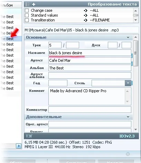This screenshot has height=163, width=141.
Task: Click the file path of the selected mp3
Action: pos(72,30)
